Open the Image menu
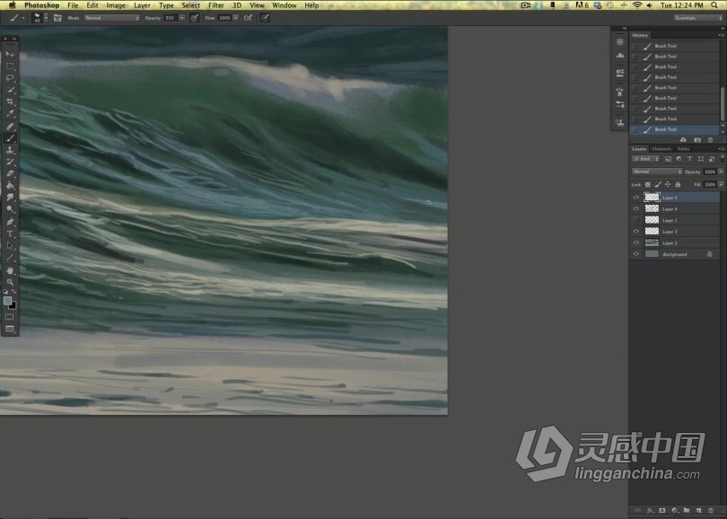Image resolution: width=727 pixels, height=519 pixels. click(x=116, y=5)
